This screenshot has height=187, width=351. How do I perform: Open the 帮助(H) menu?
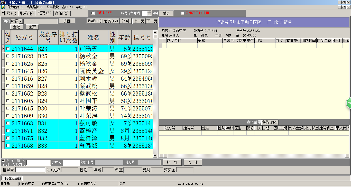click(x=81, y=7)
